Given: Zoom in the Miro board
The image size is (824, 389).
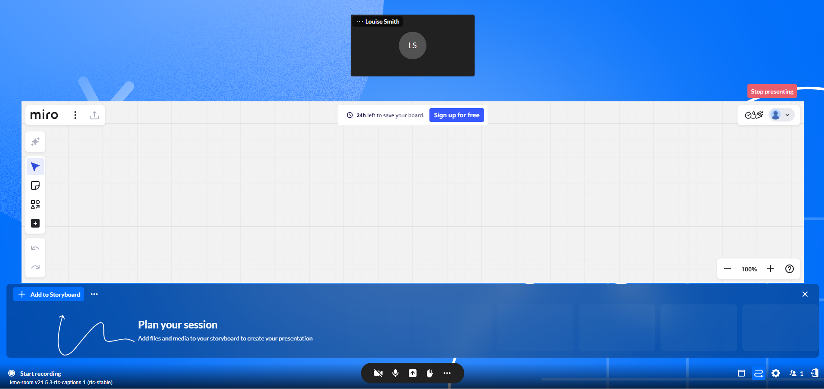Looking at the screenshot, I should point(771,269).
